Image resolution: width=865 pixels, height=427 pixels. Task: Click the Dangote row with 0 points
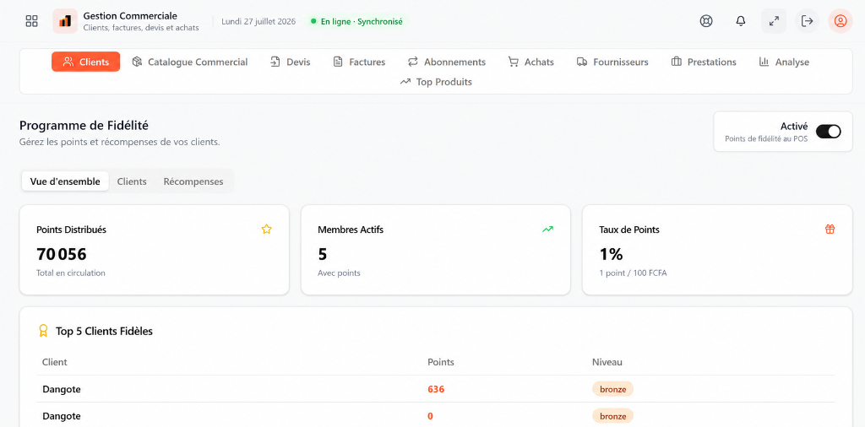[436, 415]
